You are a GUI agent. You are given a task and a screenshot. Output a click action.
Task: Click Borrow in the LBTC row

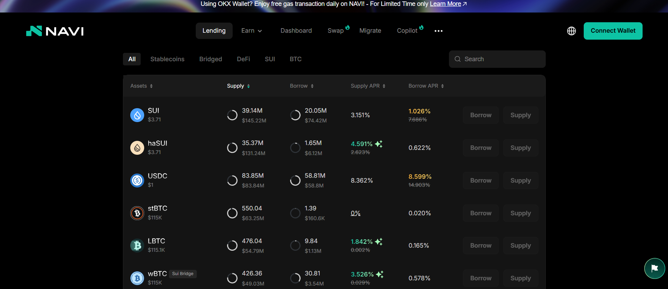pos(481,246)
